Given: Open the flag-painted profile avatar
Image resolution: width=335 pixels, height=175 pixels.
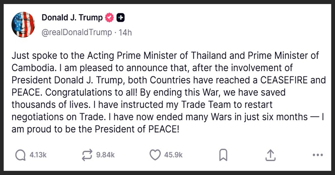Looking at the screenshot, I should (23, 25).
